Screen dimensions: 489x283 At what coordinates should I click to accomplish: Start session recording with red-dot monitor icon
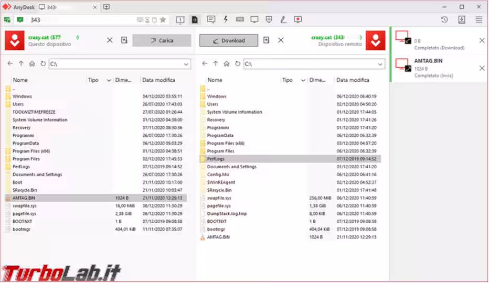click(x=298, y=19)
